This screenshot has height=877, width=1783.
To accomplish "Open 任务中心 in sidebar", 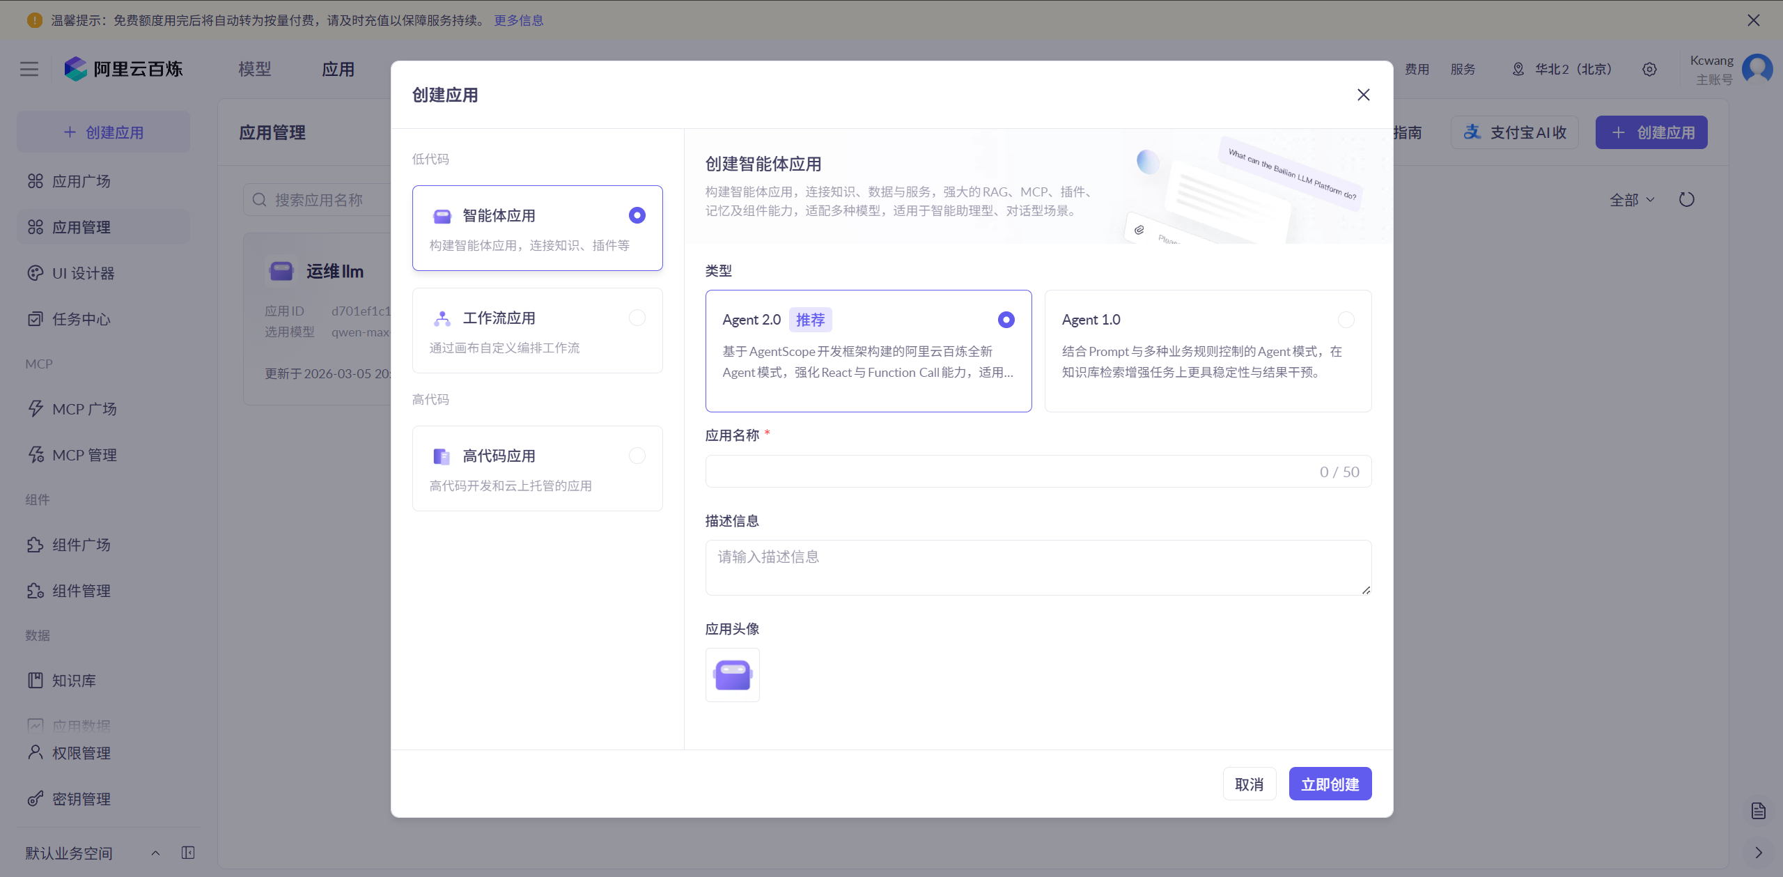I will (103, 319).
